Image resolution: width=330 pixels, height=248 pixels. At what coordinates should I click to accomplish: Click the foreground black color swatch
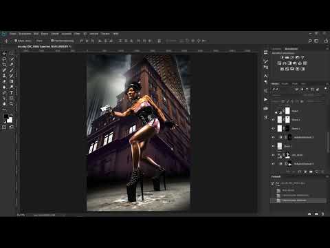tap(6, 116)
